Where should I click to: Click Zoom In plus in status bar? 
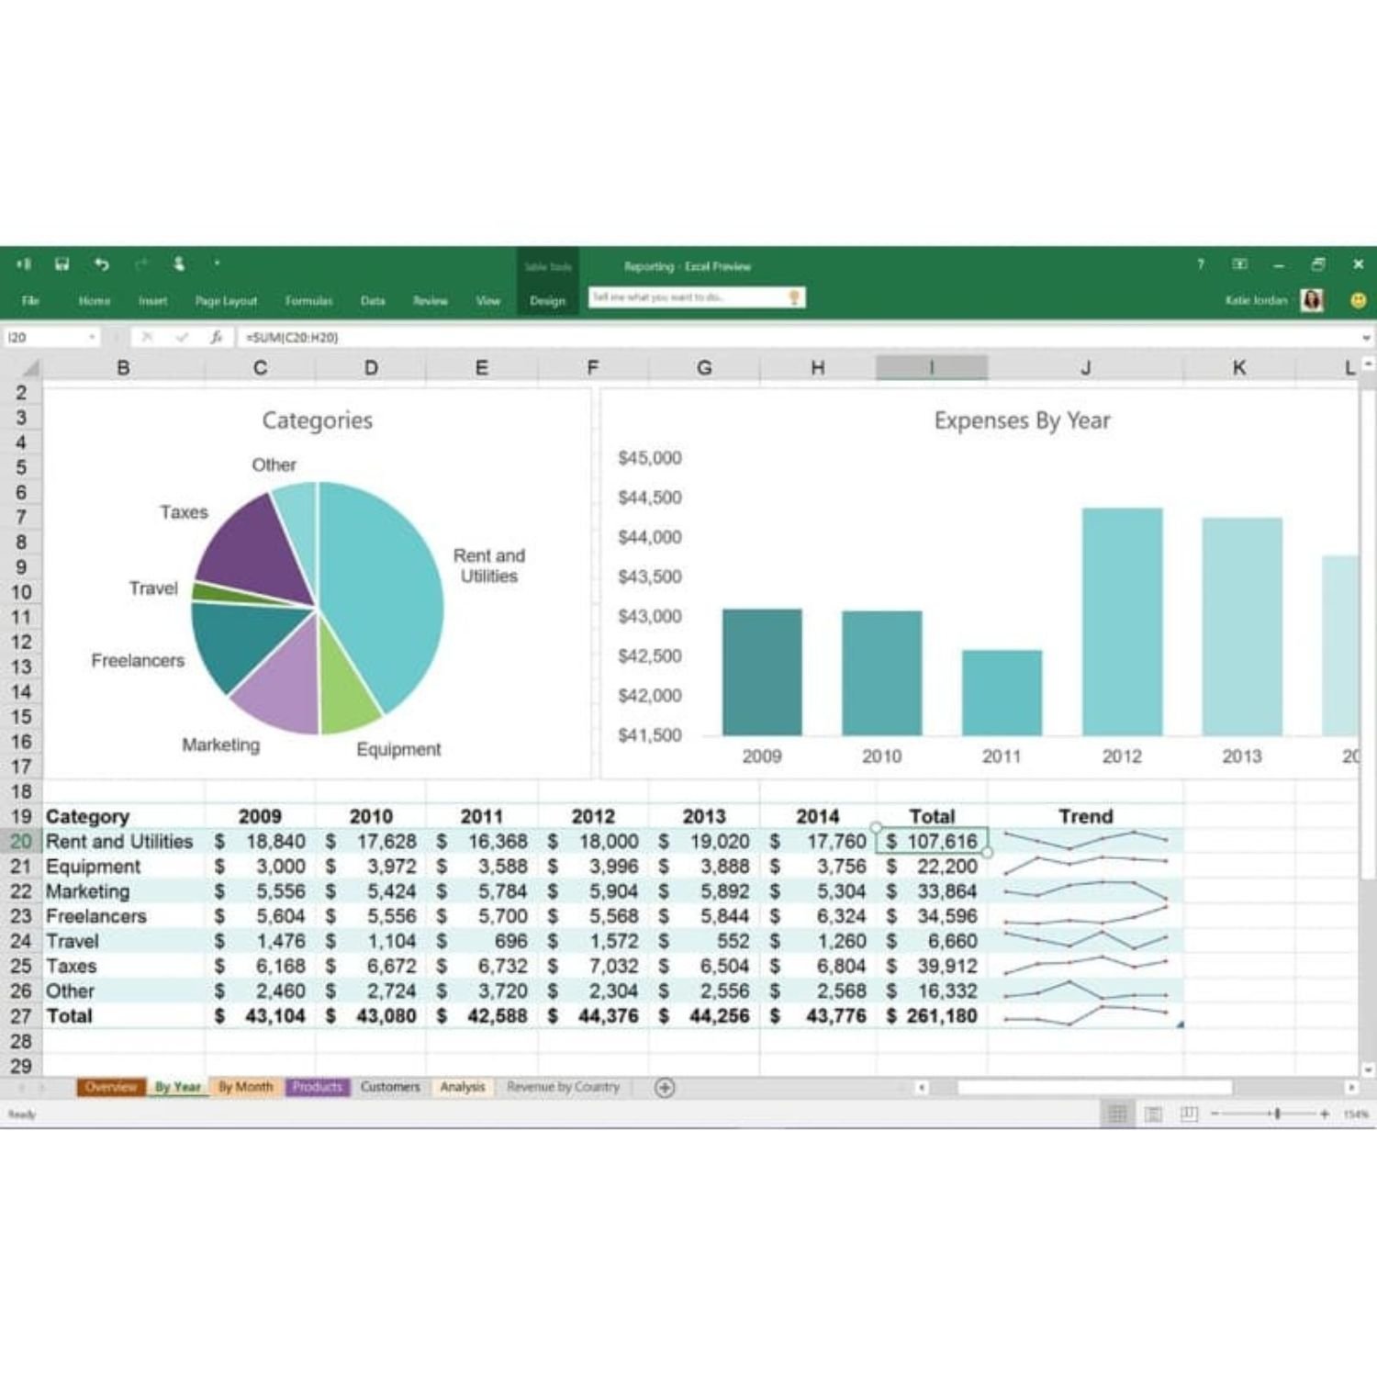click(x=1325, y=1114)
